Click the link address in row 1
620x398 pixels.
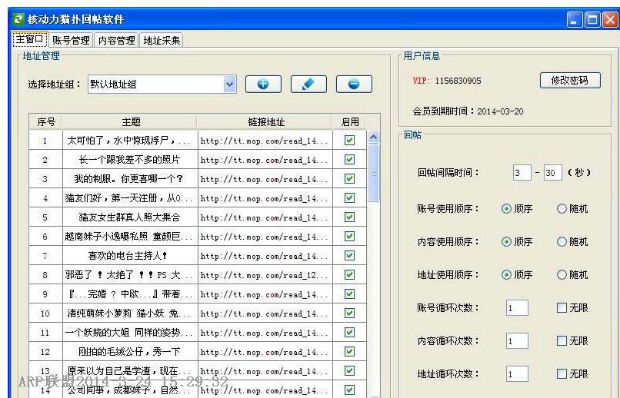pos(265,141)
